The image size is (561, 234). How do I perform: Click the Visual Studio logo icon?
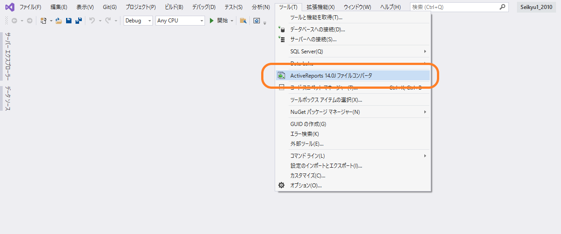[9, 7]
